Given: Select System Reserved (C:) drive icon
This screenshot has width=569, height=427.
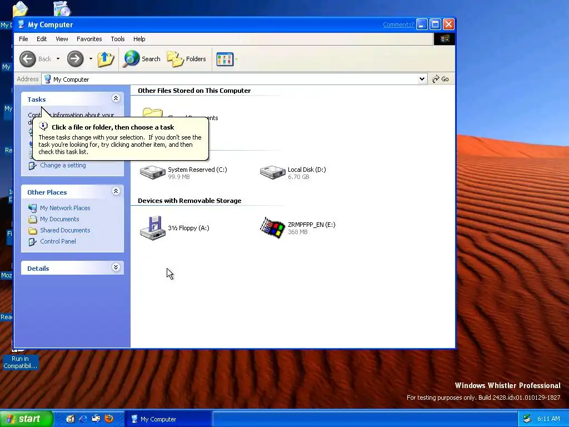Looking at the screenshot, I should [153, 172].
